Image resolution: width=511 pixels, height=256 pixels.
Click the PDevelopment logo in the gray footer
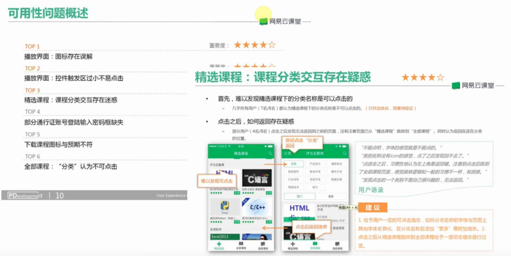pyautogui.click(x=25, y=196)
